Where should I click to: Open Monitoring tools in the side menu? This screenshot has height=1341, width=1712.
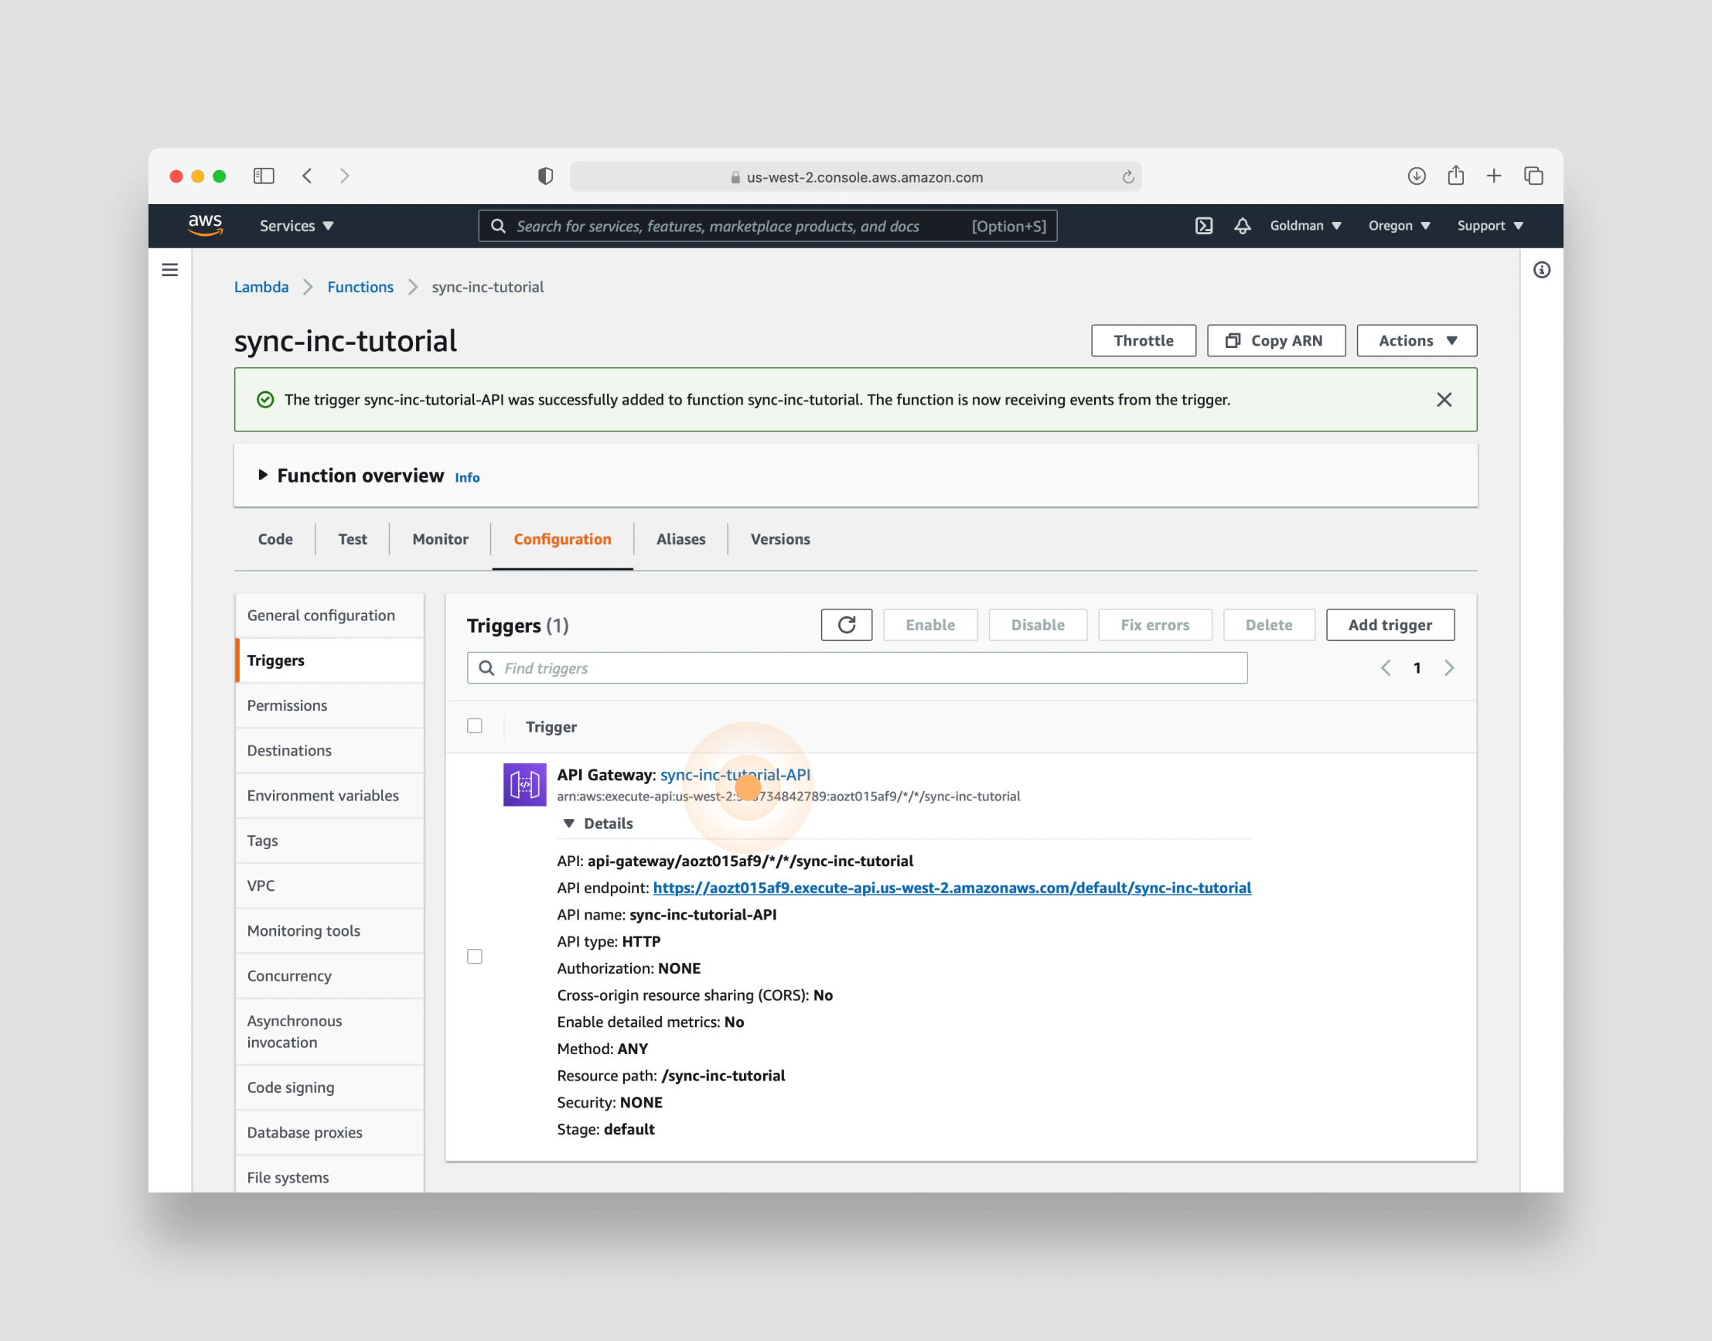pos(329,931)
